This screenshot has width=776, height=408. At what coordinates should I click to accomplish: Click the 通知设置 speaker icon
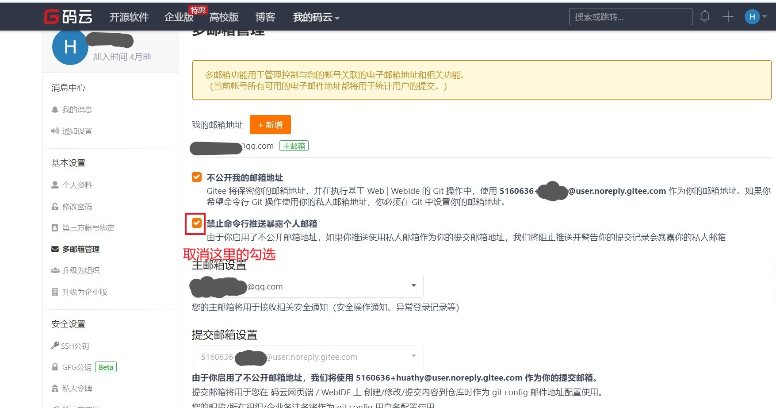coord(54,131)
